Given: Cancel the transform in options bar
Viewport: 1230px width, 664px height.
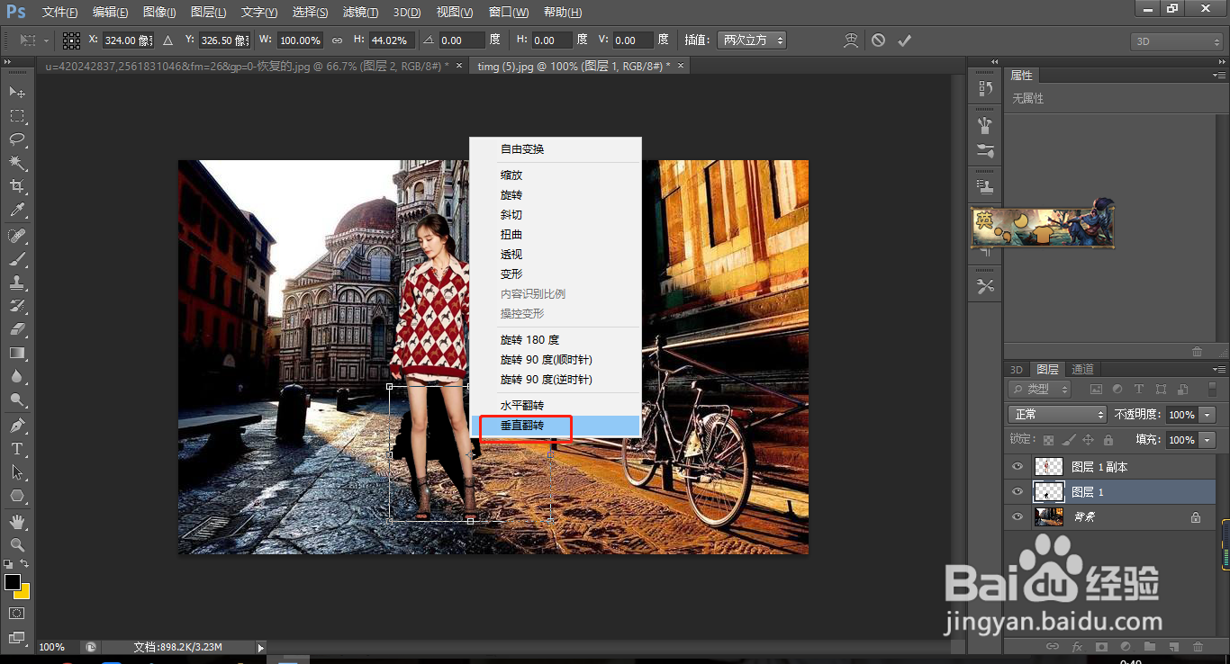Looking at the screenshot, I should (x=878, y=40).
